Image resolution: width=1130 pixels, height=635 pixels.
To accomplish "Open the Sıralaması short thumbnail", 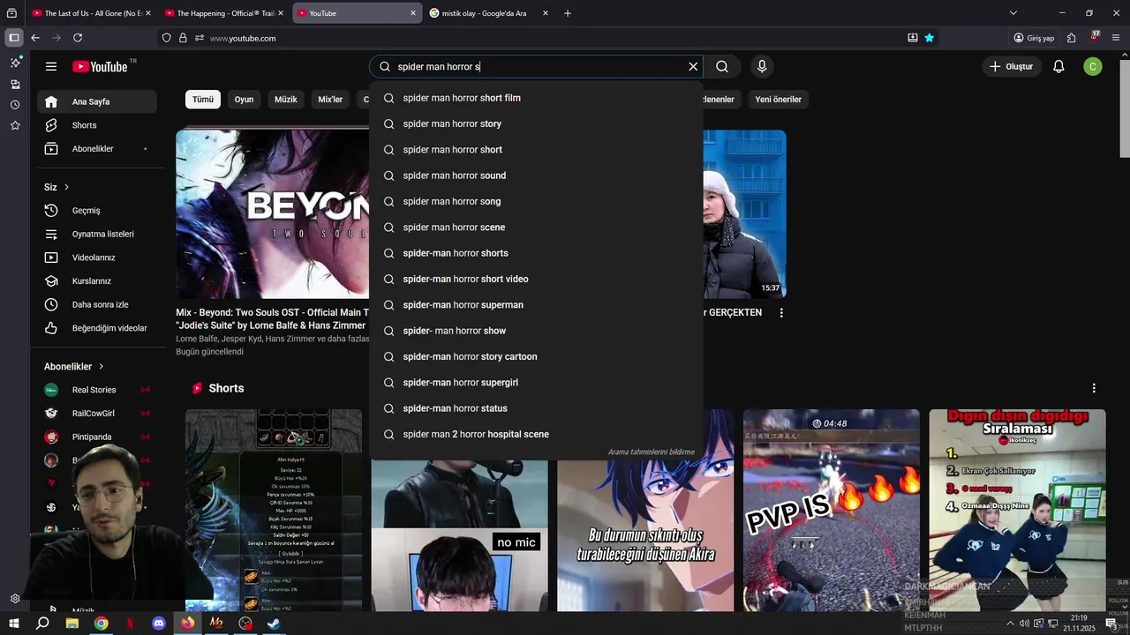I will [x=1017, y=510].
